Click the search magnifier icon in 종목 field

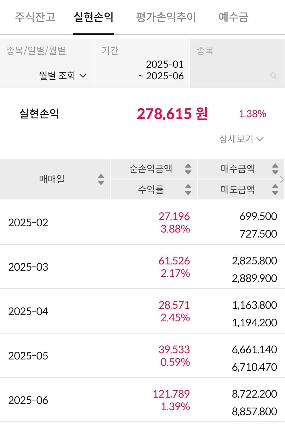[x=273, y=76]
